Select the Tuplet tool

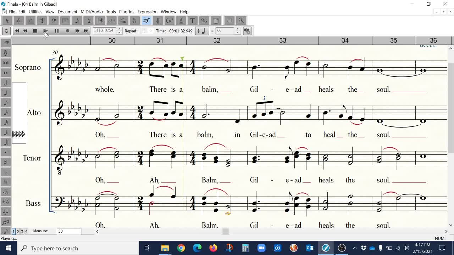(x=112, y=21)
